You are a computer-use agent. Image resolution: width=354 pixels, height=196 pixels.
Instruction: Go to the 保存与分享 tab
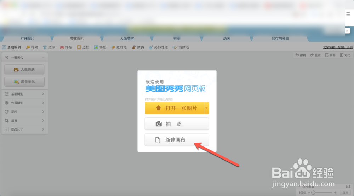click(280, 39)
